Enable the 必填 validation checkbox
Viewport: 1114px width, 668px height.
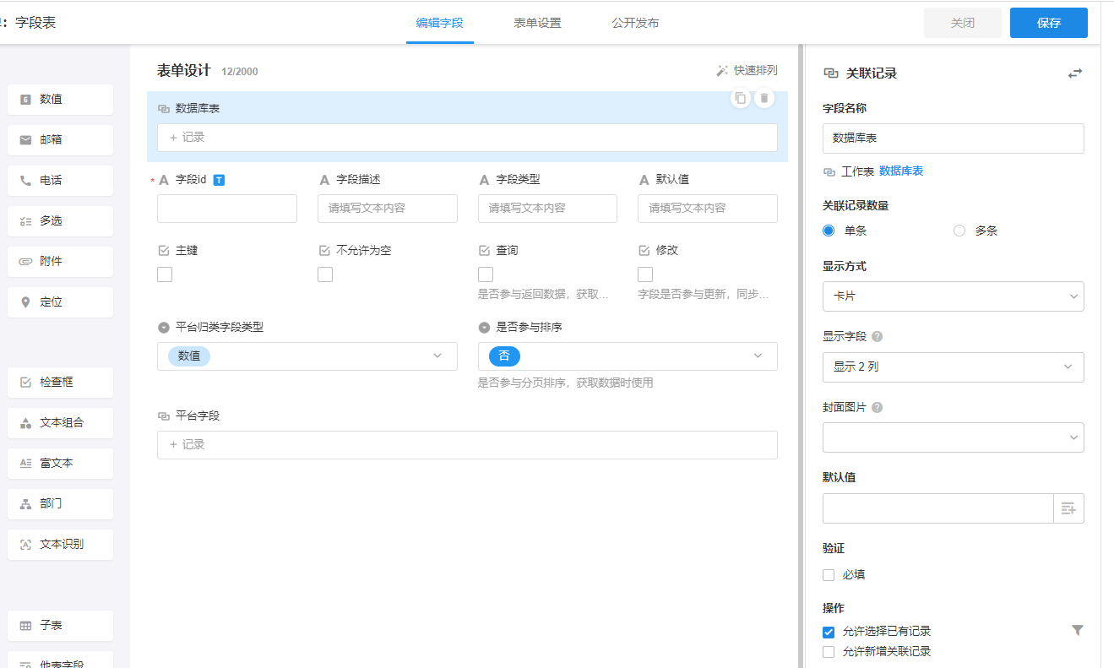point(829,575)
